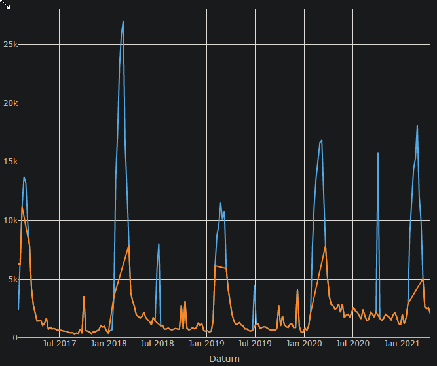Select the Jul 2019 x-axis label
The width and height of the screenshot is (437, 366).
[x=255, y=344]
